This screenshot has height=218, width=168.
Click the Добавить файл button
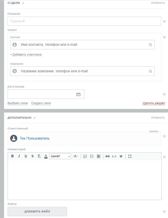pyautogui.click(x=37, y=211)
